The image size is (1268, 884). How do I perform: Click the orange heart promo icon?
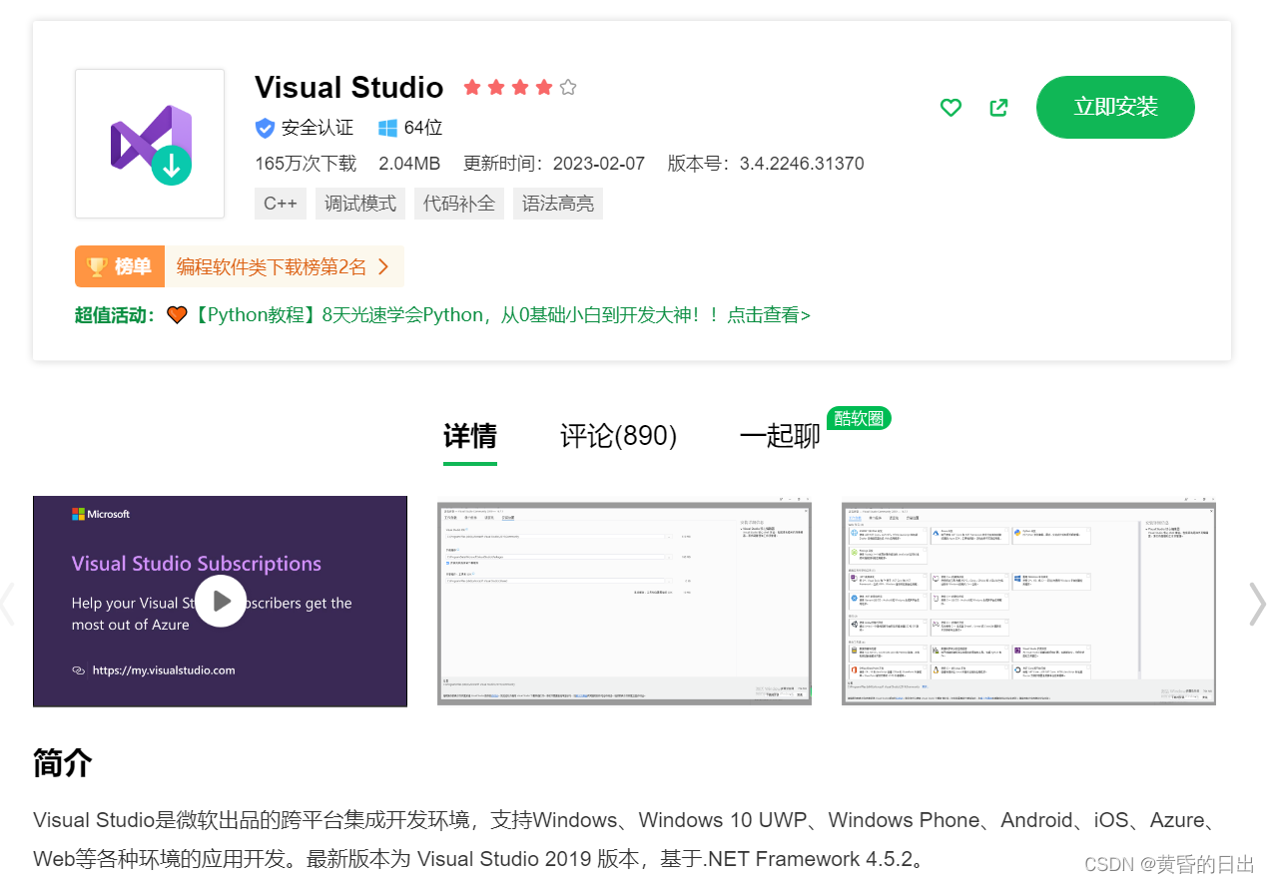pos(177,315)
